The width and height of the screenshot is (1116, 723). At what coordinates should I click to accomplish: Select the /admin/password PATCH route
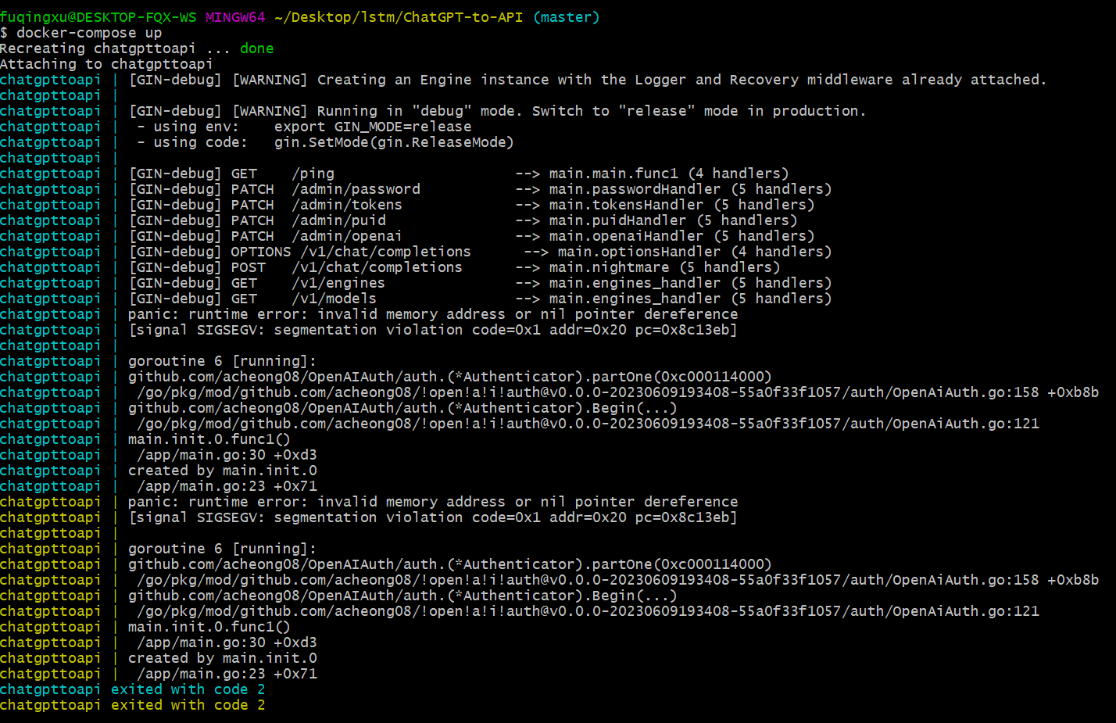[x=356, y=188]
